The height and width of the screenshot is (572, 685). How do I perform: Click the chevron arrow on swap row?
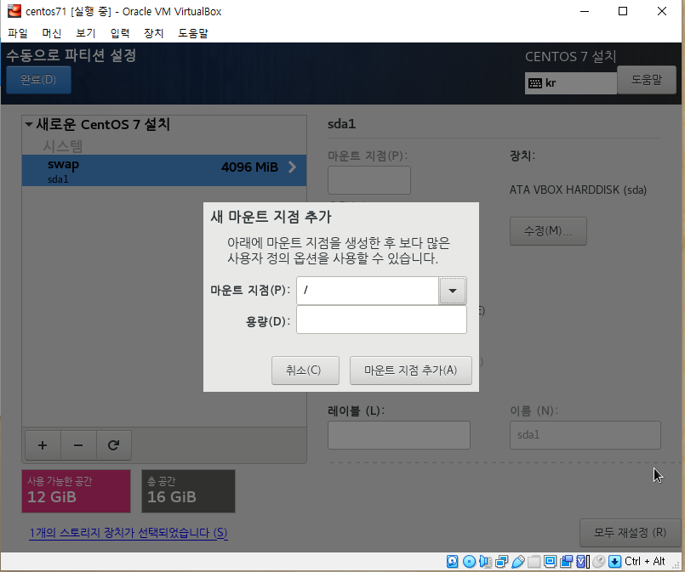pyautogui.click(x=292, y=167)
